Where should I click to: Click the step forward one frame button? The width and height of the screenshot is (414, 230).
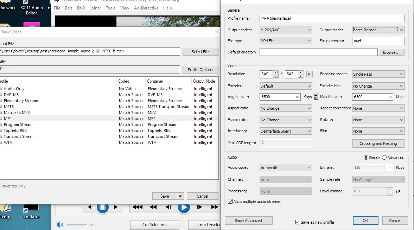pyautogui.click(x=199, y=207)
